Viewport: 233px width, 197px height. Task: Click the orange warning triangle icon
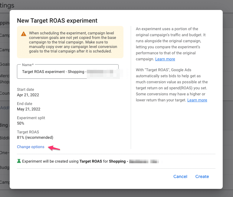(x=24, y=34)
